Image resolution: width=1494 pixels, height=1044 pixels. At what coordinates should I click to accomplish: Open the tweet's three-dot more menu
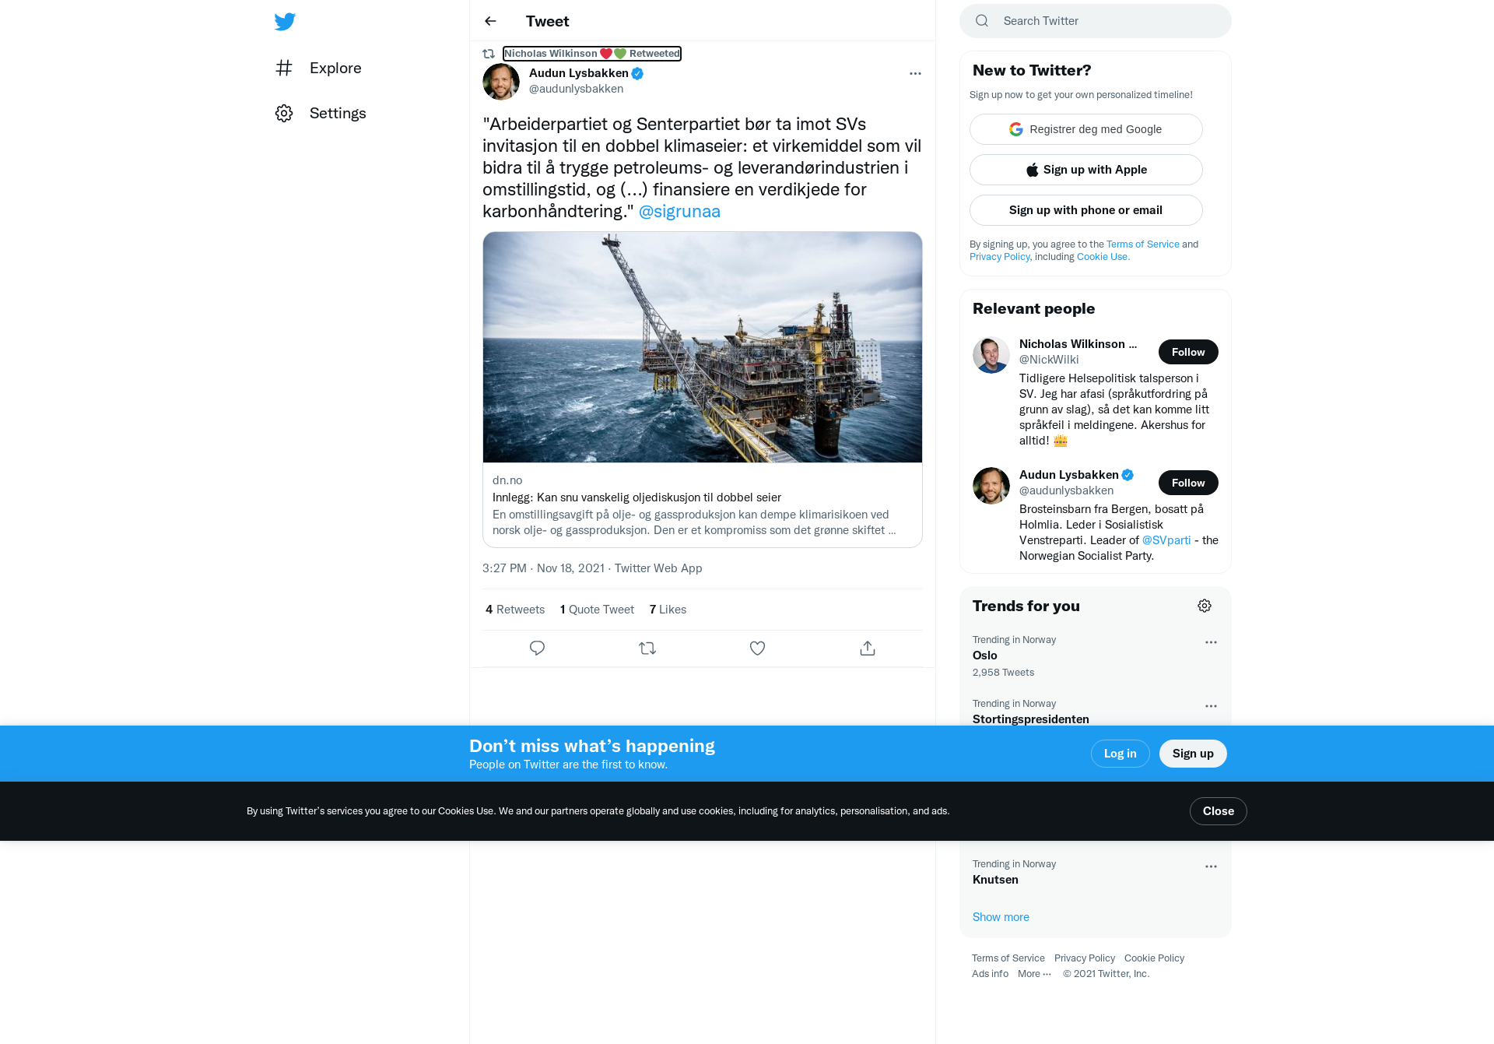pos(915,73)
